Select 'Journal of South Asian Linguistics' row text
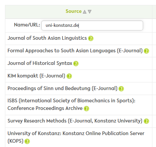This screenshot has height=147, width=156. [x=47, y=38]
